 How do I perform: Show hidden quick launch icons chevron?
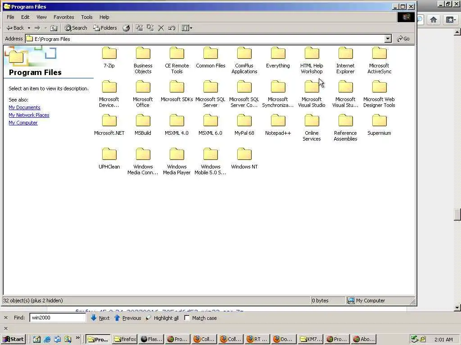pos(78,338)
